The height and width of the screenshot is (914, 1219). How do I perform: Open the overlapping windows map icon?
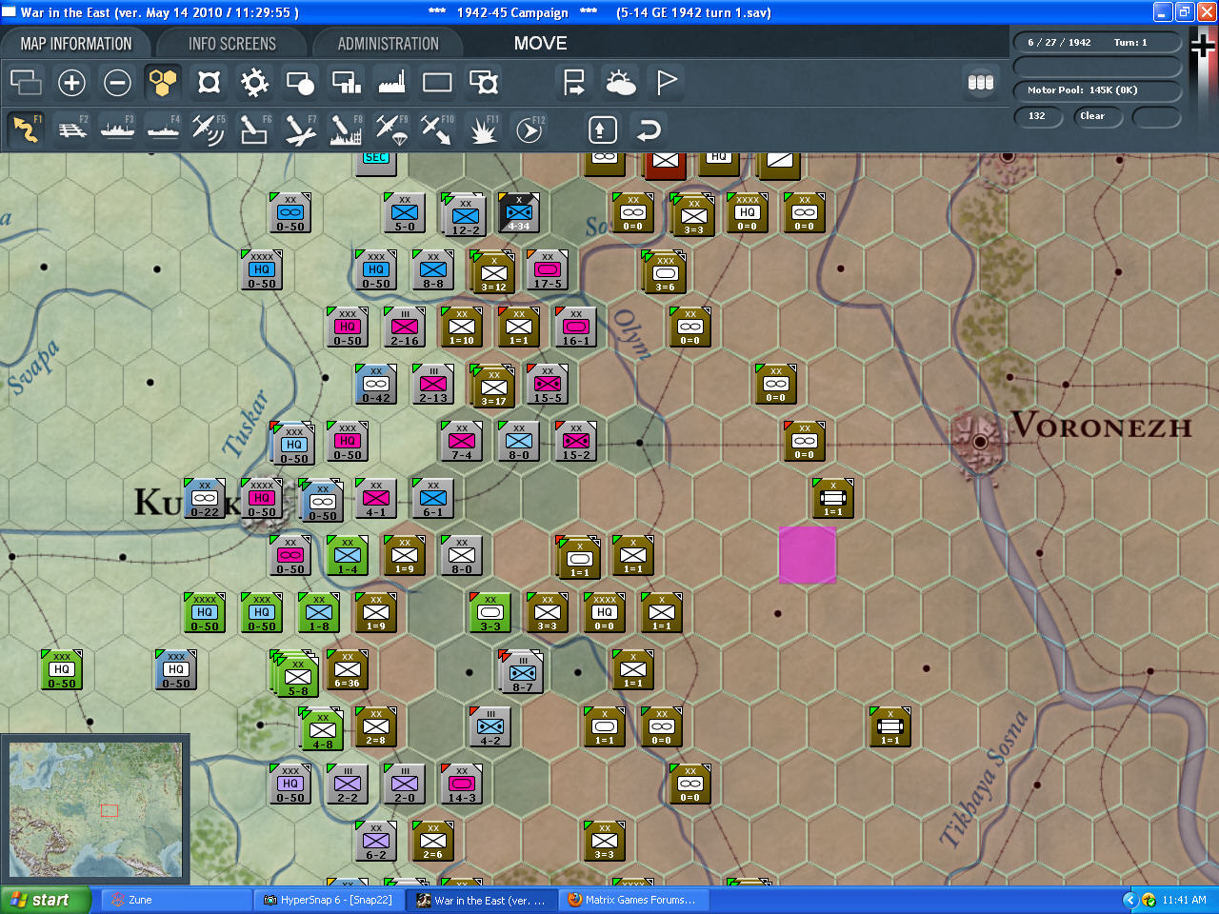coord(26,83)
